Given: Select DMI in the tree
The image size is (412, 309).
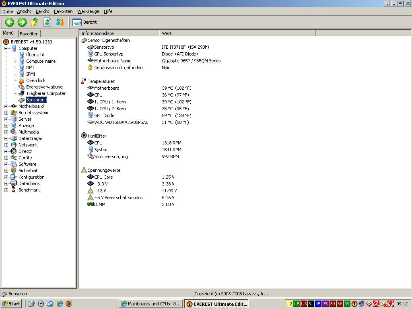Looking at the screenshot, I should pyautogui.click(x=30, y=68).
